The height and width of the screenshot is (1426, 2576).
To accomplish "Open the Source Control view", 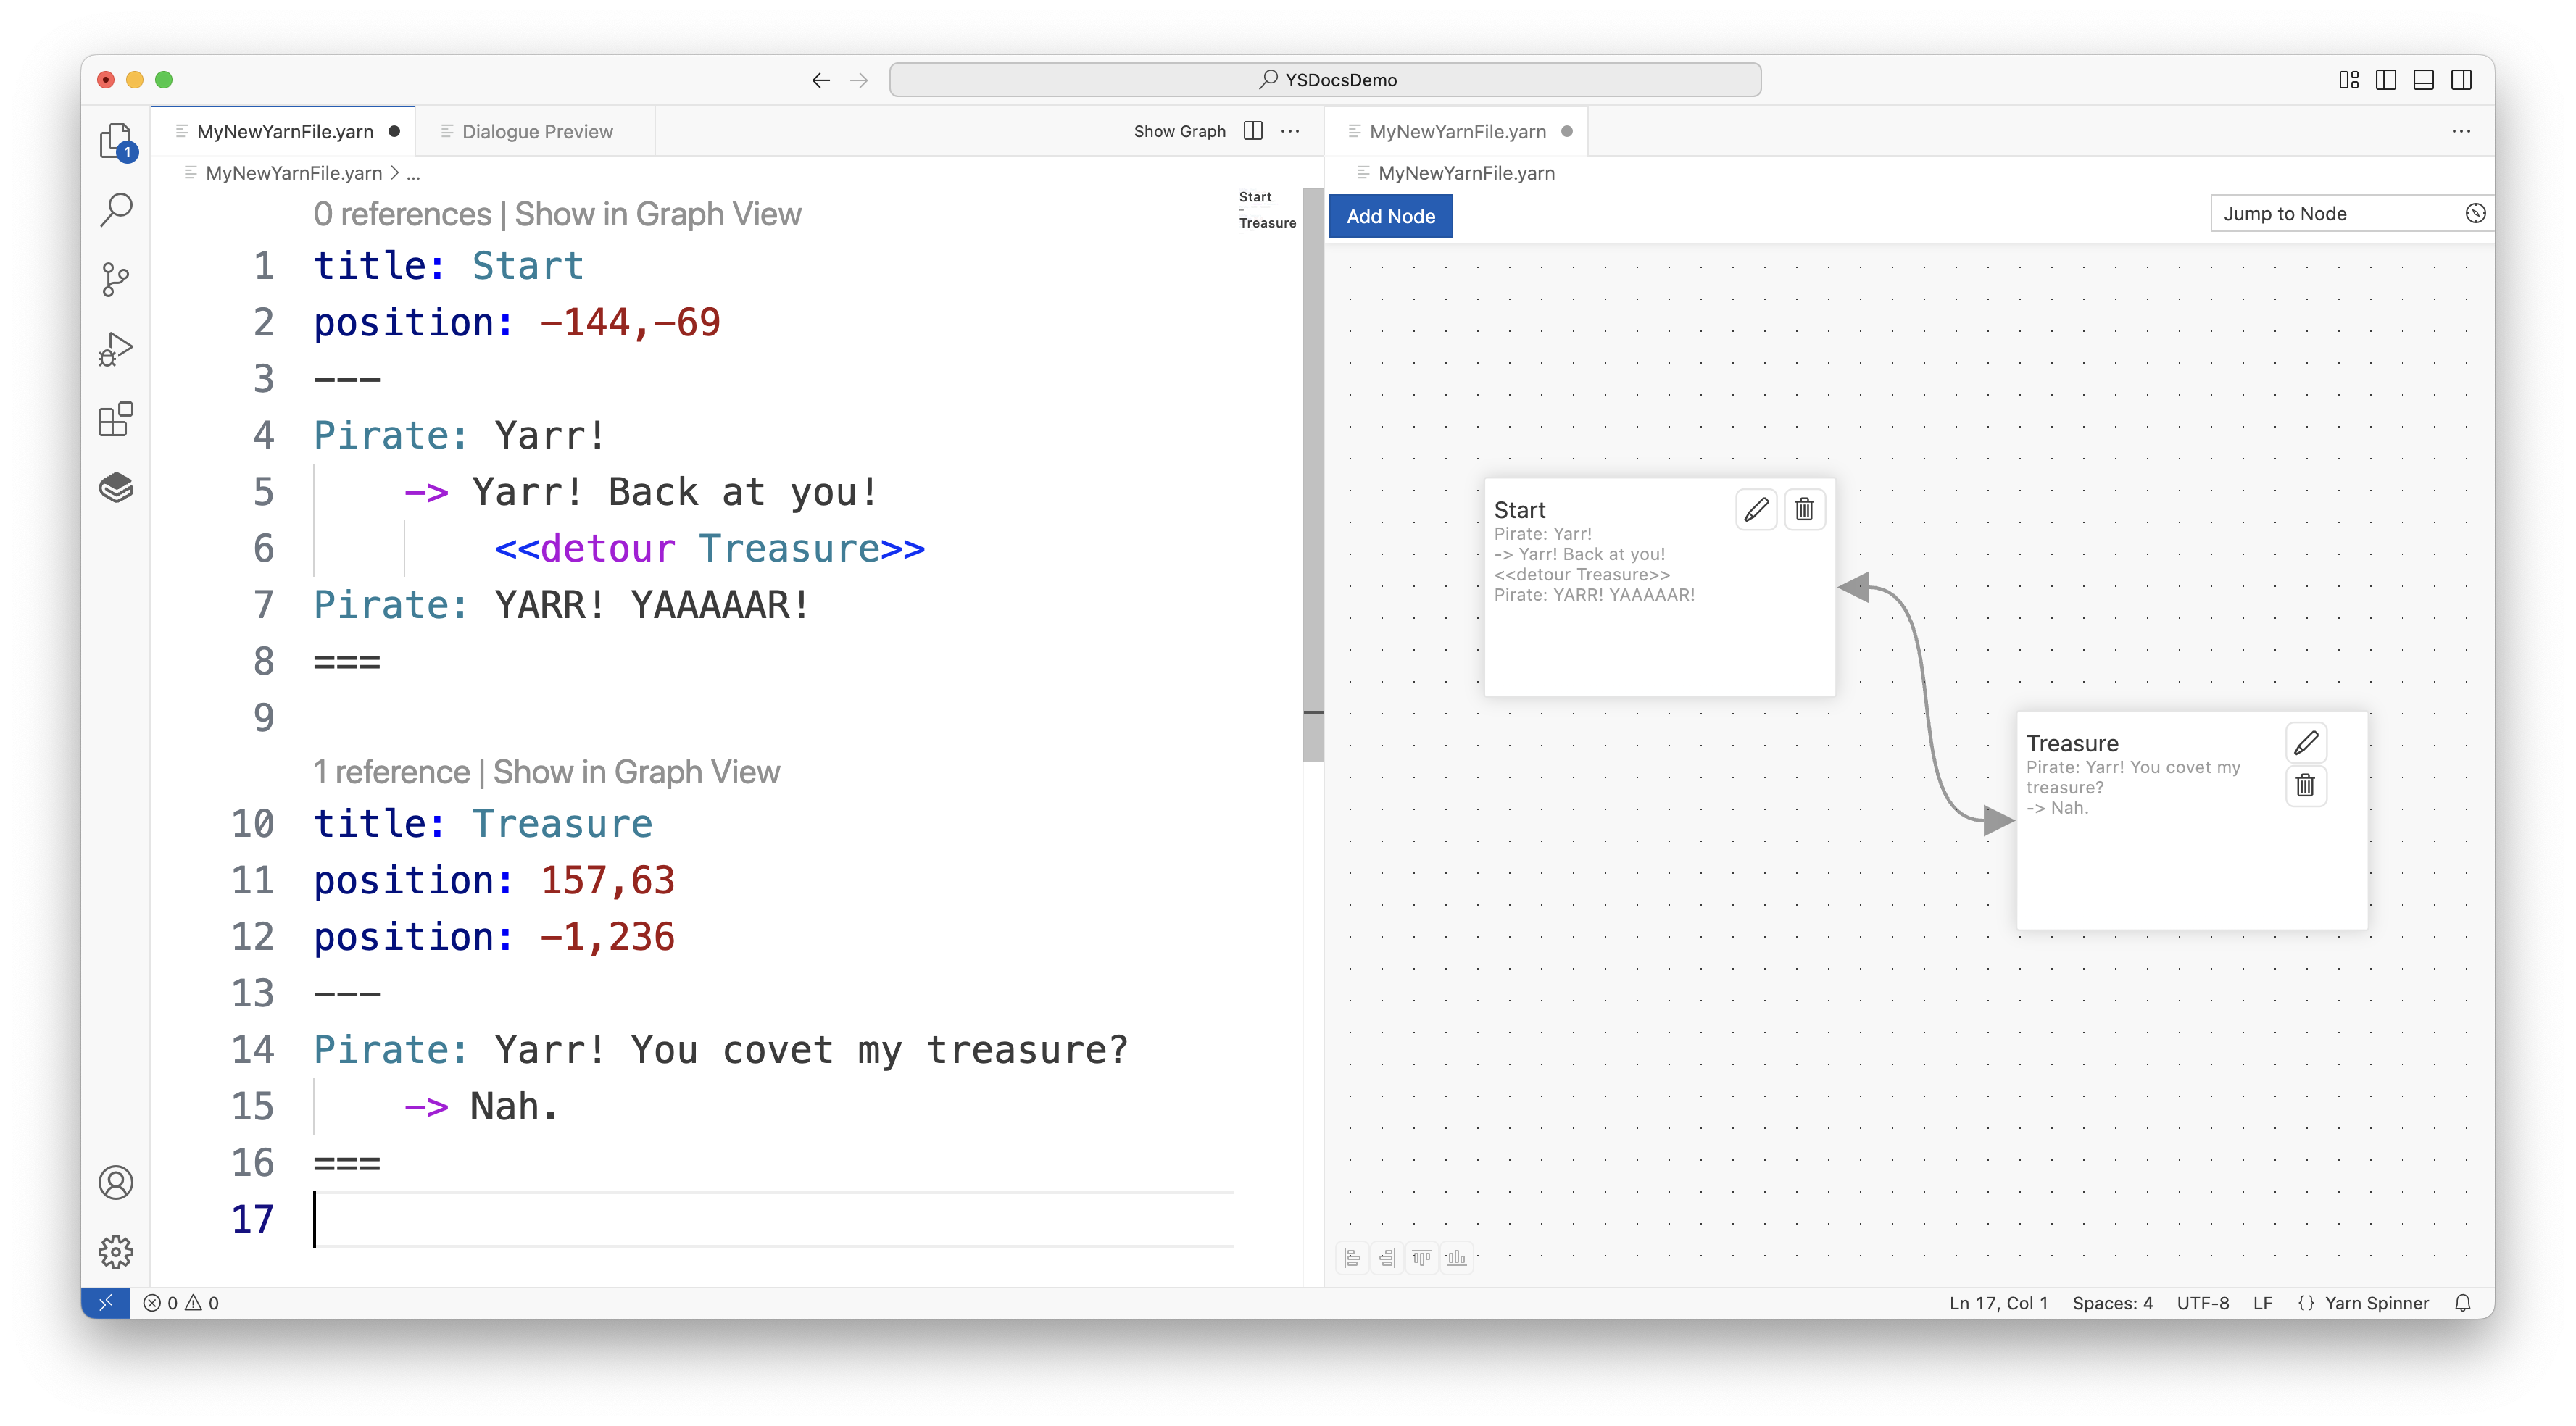I will pyautogui.click(x=116, y=279).
